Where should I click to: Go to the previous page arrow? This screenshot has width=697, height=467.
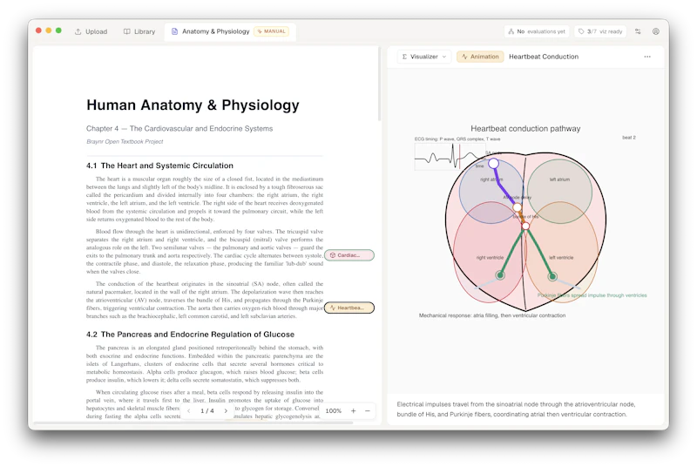pos(189,411)
